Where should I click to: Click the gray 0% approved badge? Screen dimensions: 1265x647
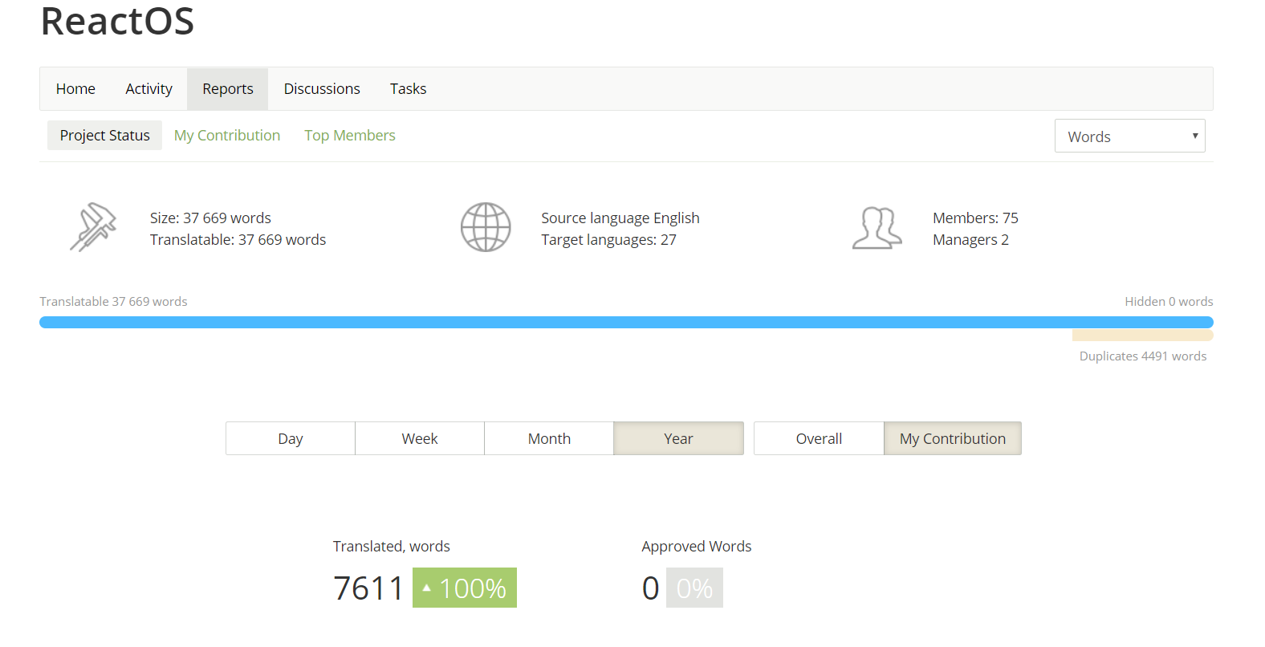(694, 588)
